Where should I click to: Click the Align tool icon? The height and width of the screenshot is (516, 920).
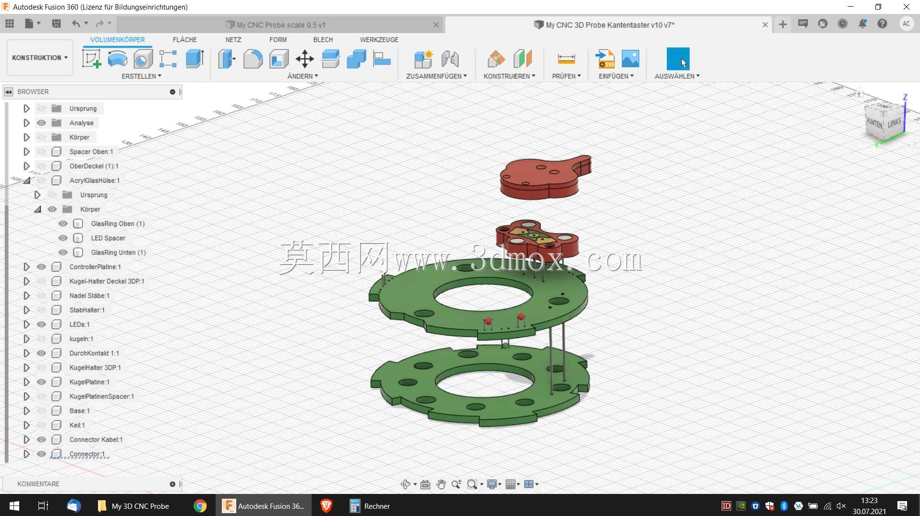coord(382,59)
